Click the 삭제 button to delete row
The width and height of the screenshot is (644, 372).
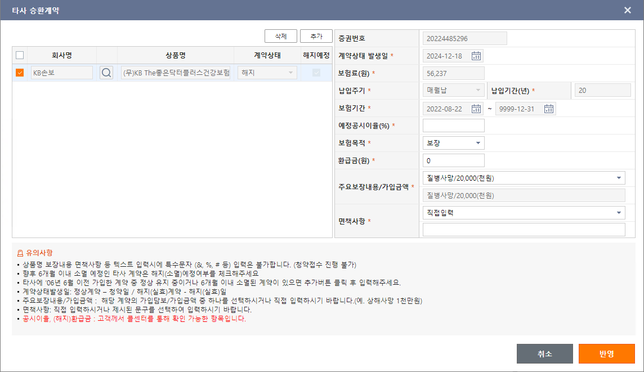[280, 35]
